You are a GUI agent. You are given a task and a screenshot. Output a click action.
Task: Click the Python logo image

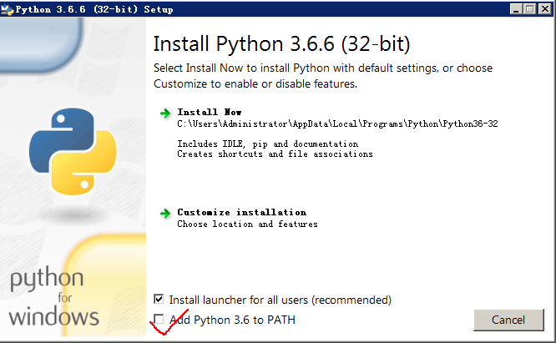(73, 151)
